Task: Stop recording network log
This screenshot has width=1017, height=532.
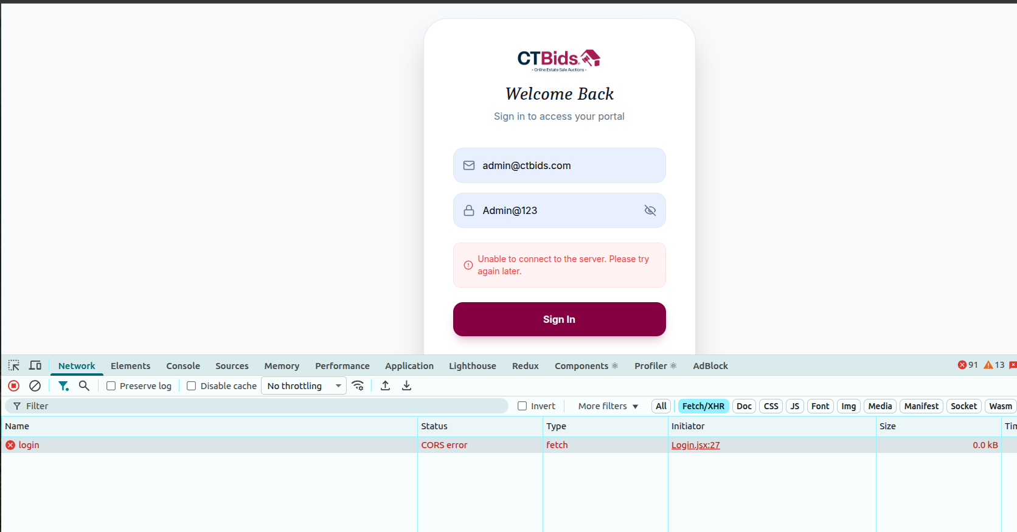Action: (14, 385)
